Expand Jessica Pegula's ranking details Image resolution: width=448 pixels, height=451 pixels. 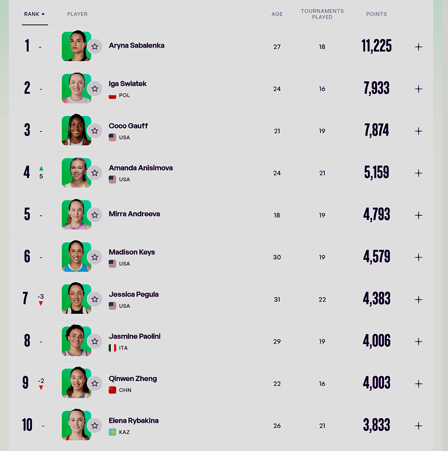point(419,300)
